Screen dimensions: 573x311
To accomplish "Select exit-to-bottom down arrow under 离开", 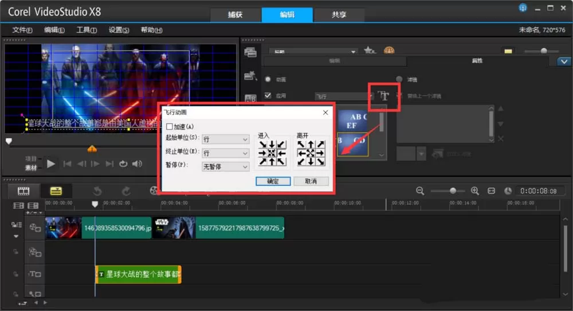I will [x=310, y=162].
